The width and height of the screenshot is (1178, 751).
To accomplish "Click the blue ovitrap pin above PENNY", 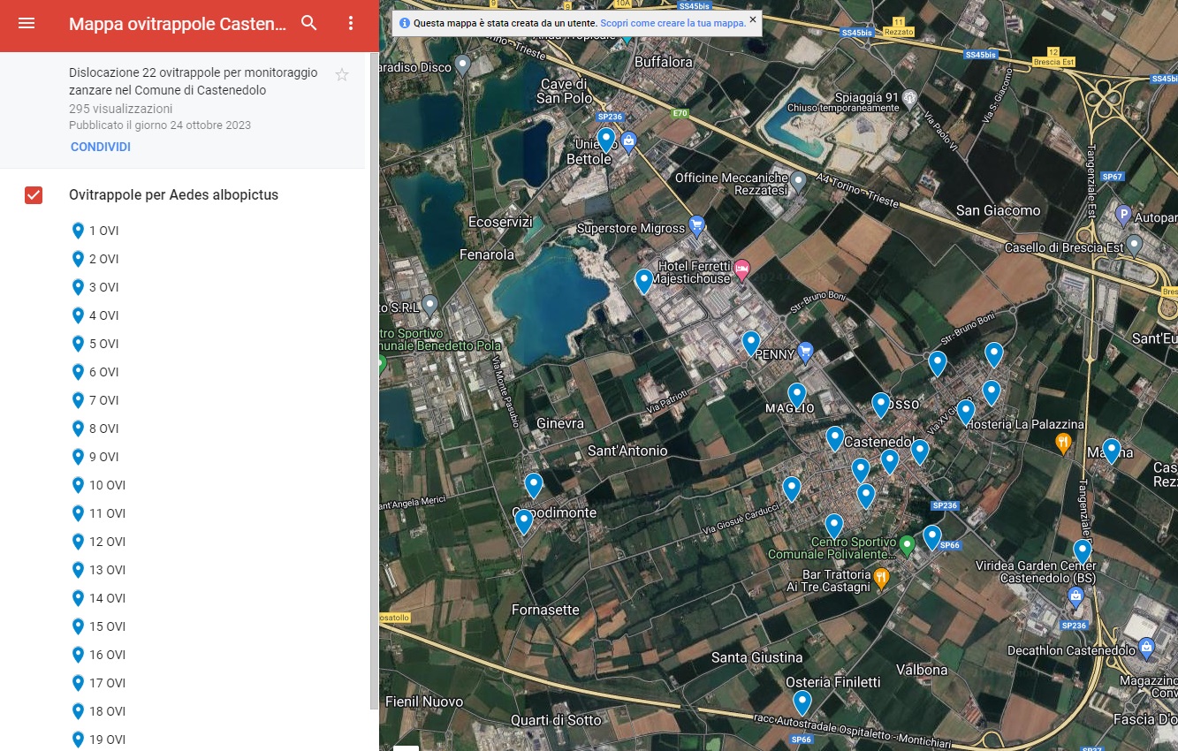I will pyautogui.click(x=751, y=343).
